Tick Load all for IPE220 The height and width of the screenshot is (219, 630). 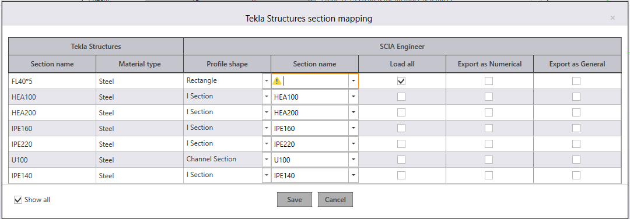click(x=401, y=144)
